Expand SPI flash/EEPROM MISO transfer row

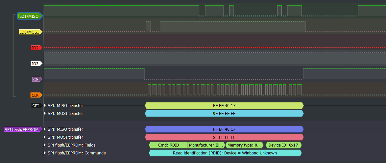tap(45, 129)
